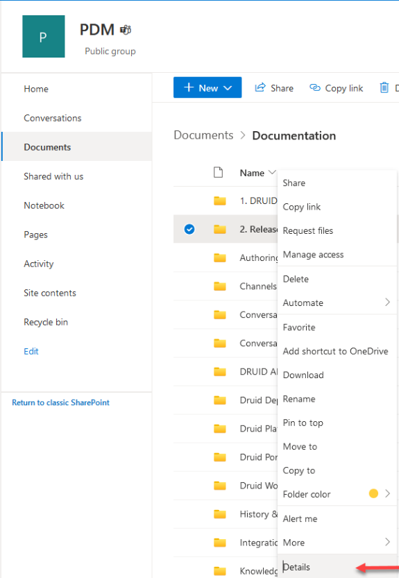
Task: Open the Channels folder name
Action: (x=258, y=286)
